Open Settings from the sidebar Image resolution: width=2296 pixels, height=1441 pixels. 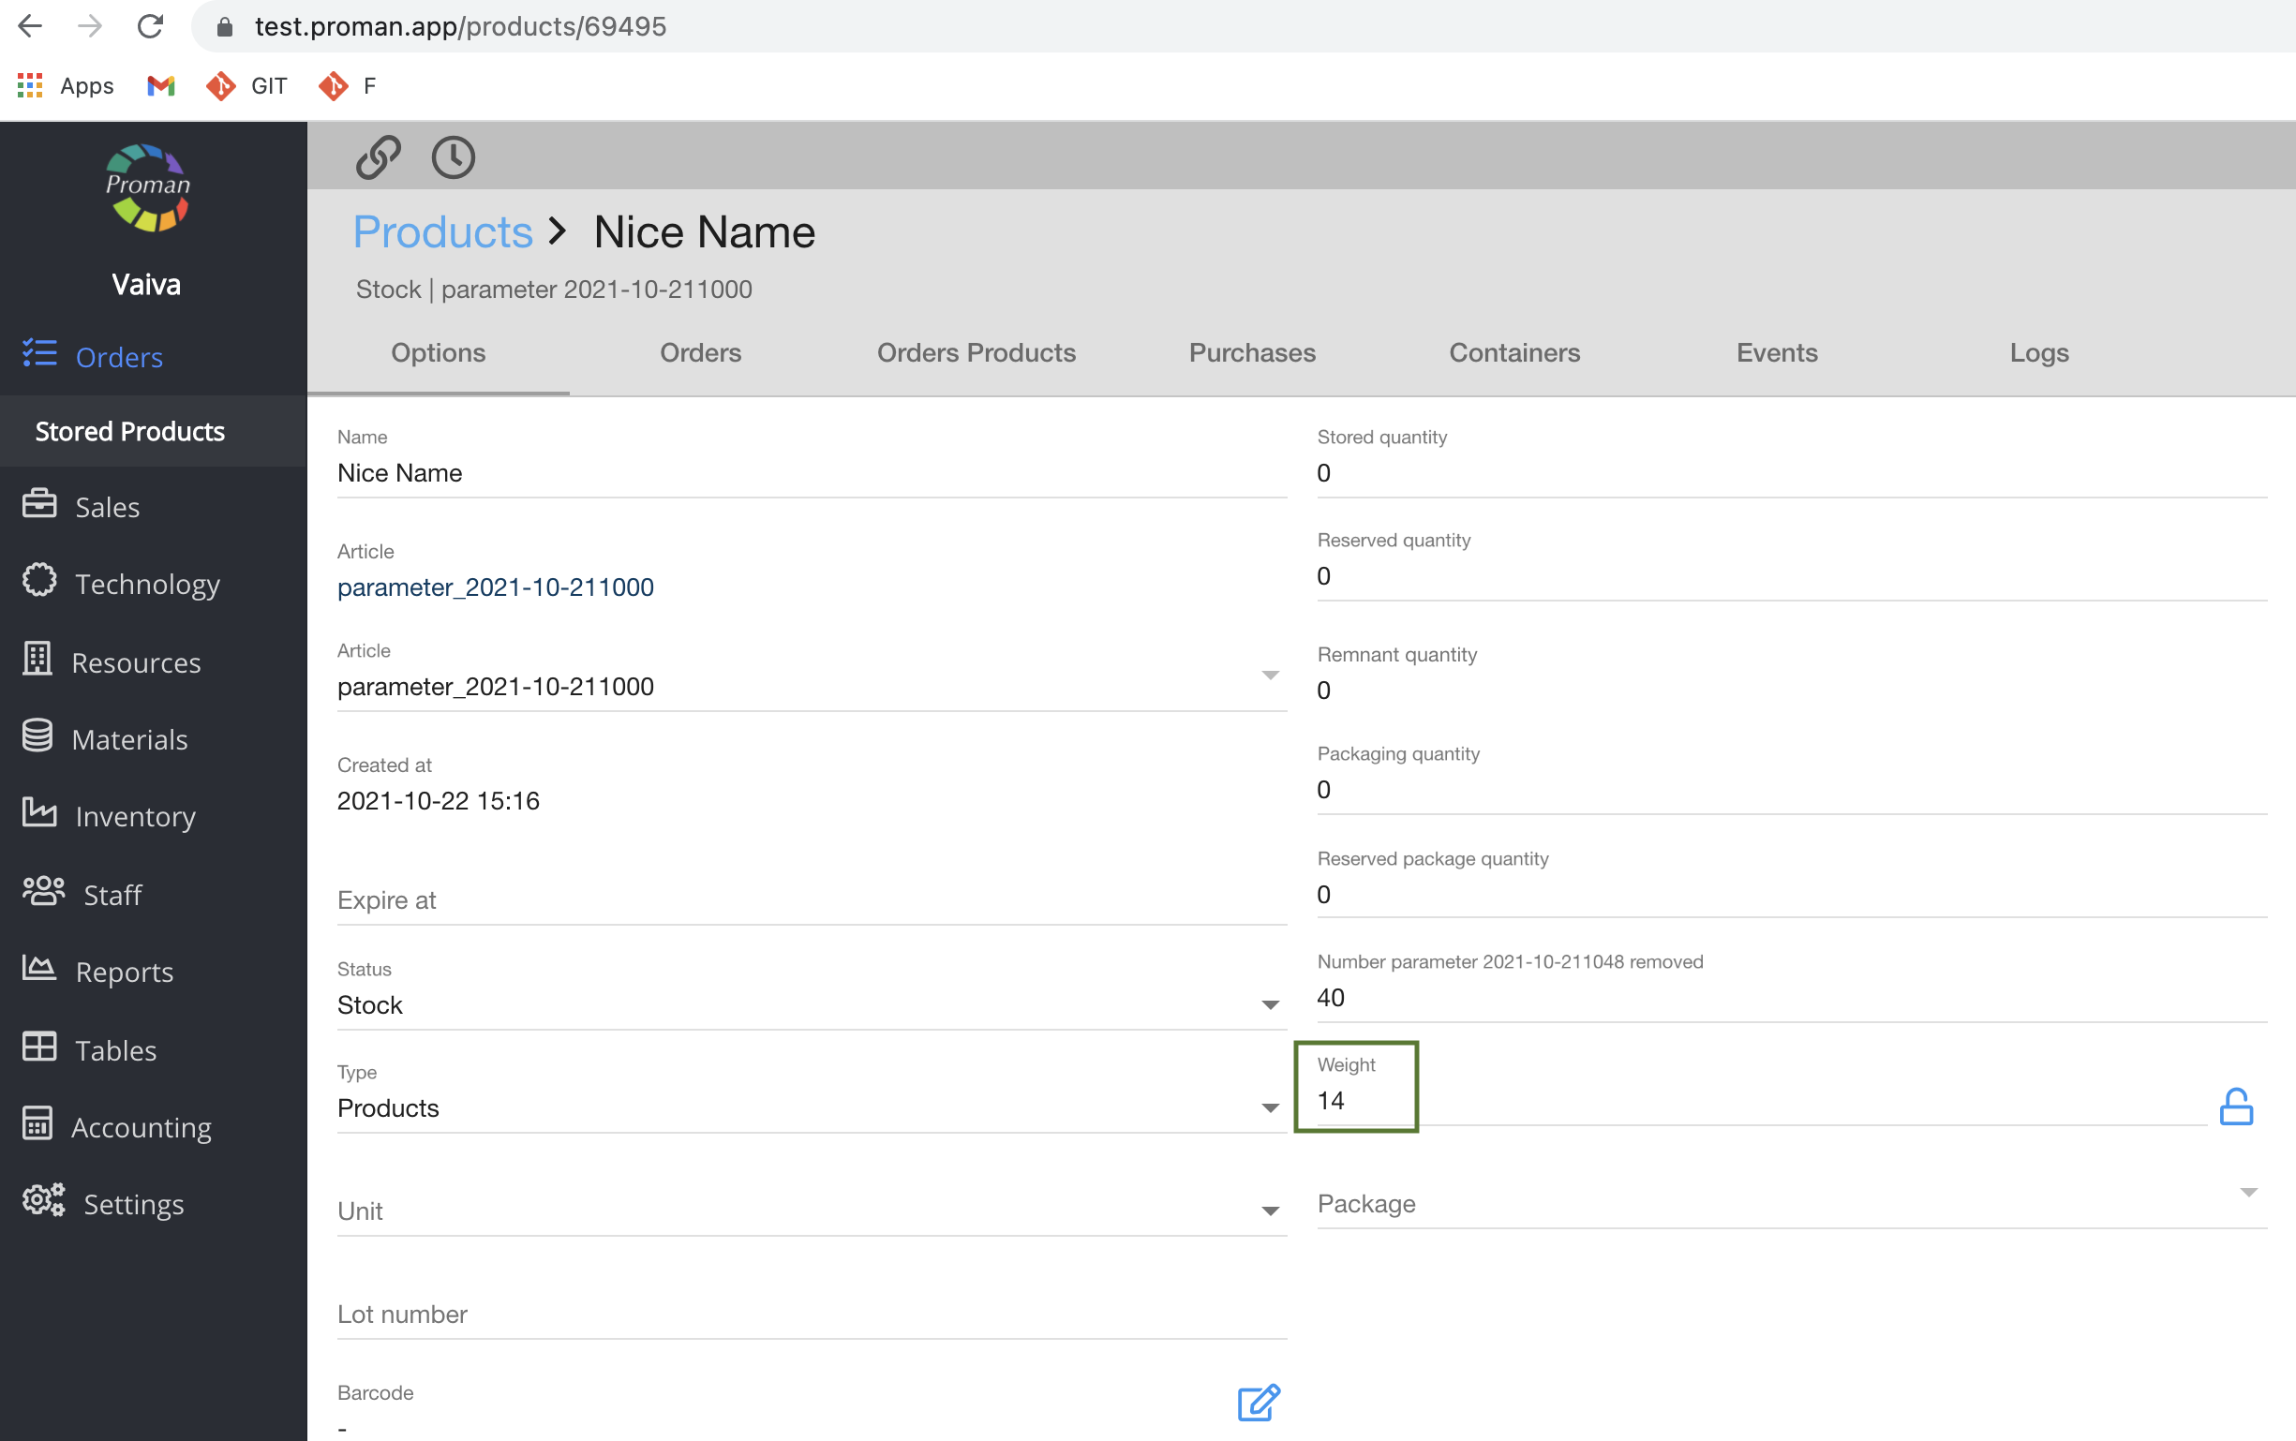(133, 1204)
